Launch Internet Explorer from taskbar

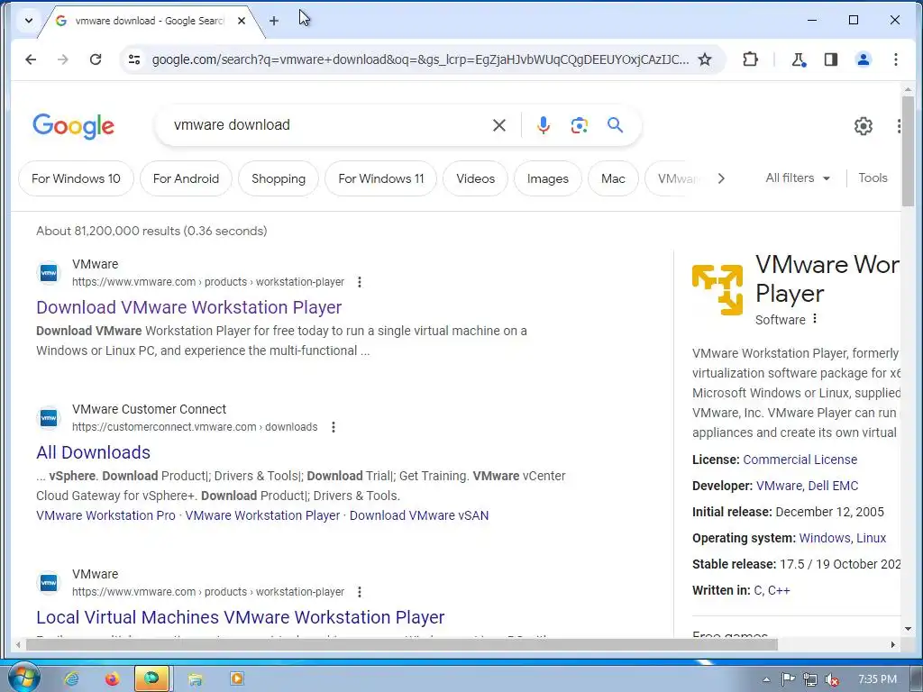[71, 679]
